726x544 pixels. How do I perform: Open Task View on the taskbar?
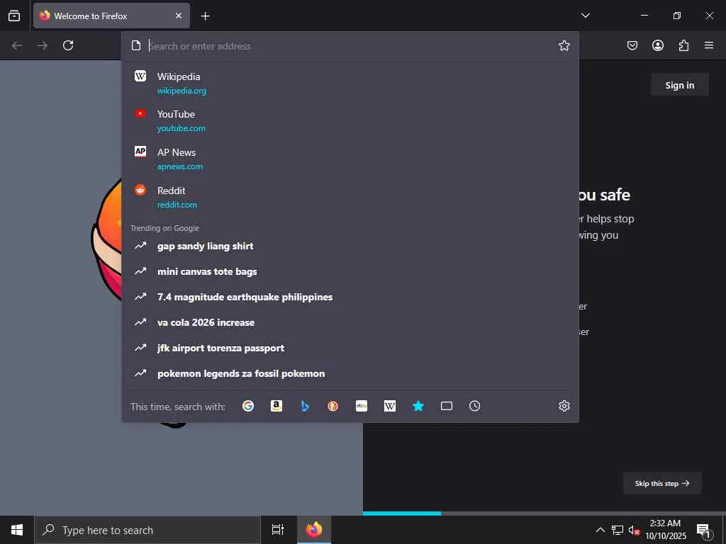278,530
